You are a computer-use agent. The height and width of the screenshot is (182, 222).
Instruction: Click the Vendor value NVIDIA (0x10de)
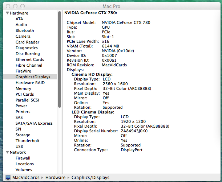coord(118,51)
